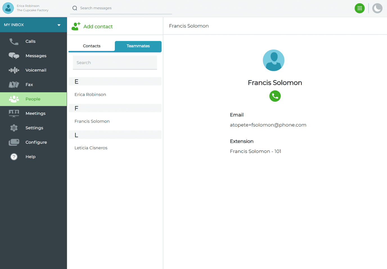
Task: Click the people search field
Action: pos(115,62)
